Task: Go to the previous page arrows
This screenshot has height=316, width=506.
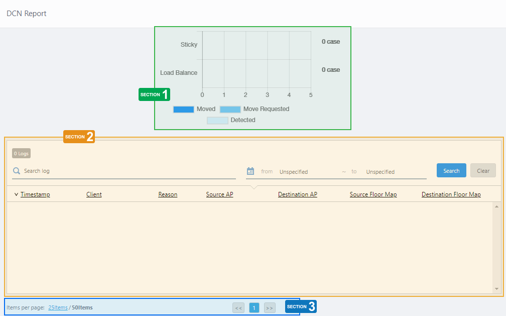Action: tap(238, 308)
